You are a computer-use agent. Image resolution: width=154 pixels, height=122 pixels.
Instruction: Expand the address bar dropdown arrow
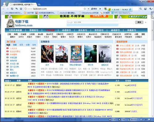88,9
